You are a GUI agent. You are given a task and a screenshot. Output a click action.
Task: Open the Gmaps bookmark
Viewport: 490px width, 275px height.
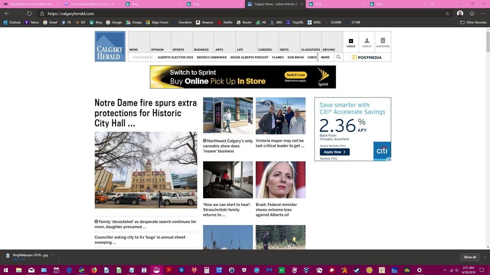[x=134, y=23]
